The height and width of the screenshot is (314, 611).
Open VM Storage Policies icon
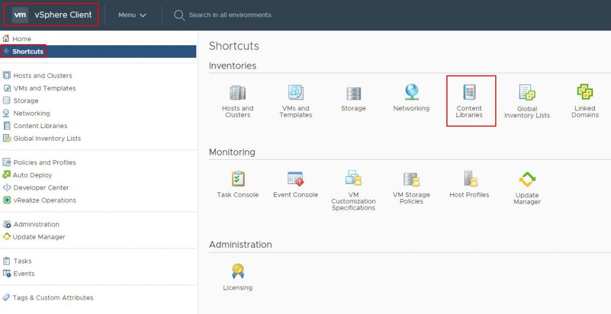(x=412, y=179)
